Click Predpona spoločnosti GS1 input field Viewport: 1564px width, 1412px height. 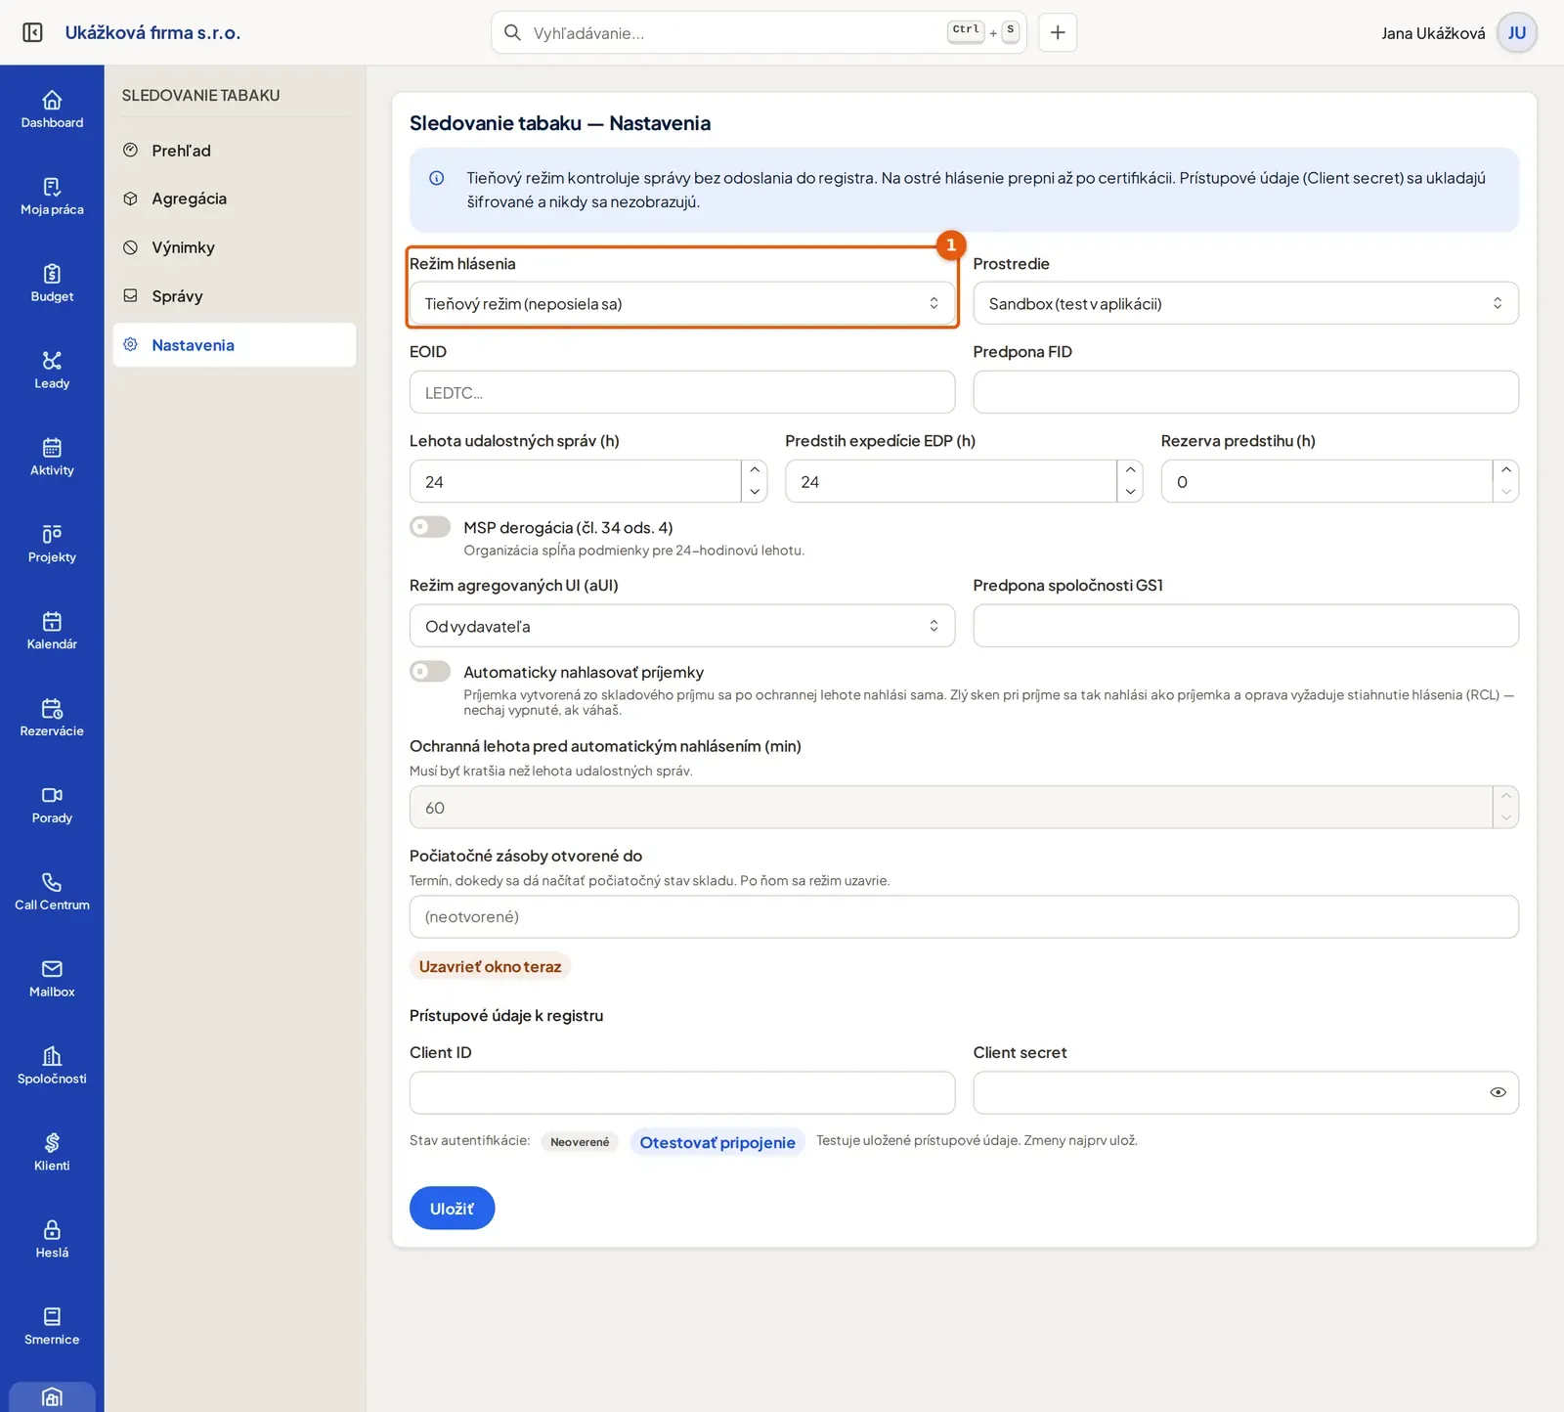1245,626
